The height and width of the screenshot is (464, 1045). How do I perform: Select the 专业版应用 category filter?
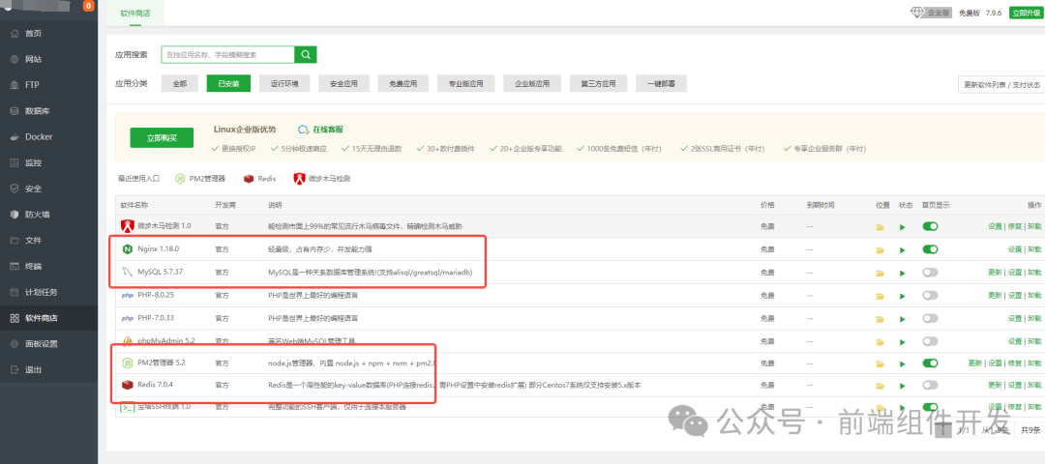(x=465, y=83)
